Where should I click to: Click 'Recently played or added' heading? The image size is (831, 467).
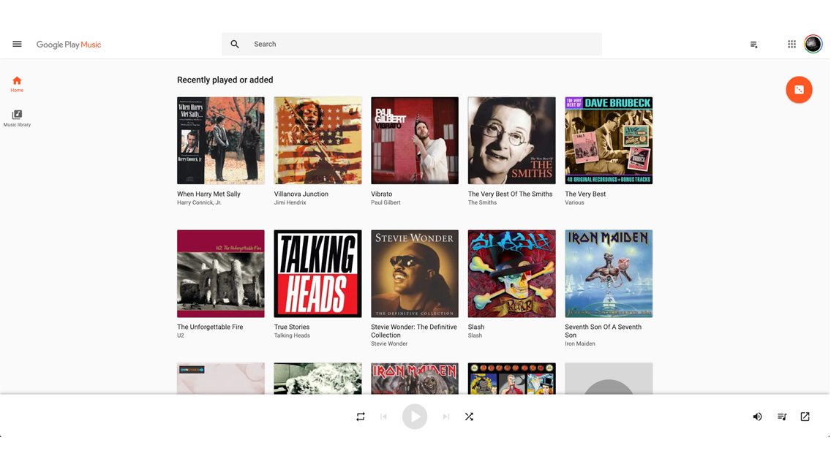(x=225, y=80)
